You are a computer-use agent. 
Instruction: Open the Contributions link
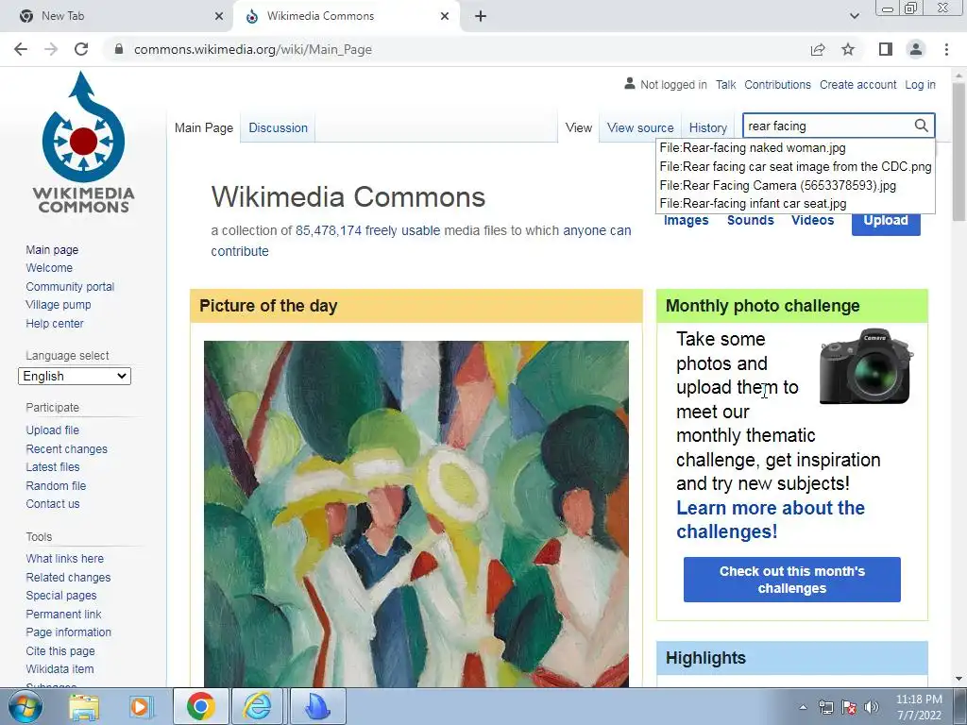[777, 84]
